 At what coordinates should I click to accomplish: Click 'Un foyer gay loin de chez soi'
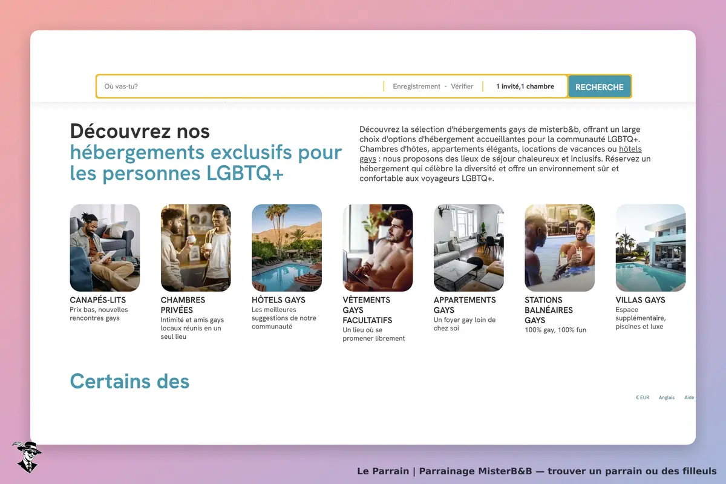465,324
